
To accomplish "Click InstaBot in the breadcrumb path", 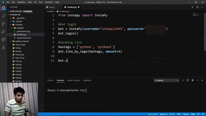I will (50, 12).
